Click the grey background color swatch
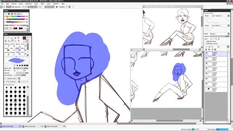 click(27, 41)
